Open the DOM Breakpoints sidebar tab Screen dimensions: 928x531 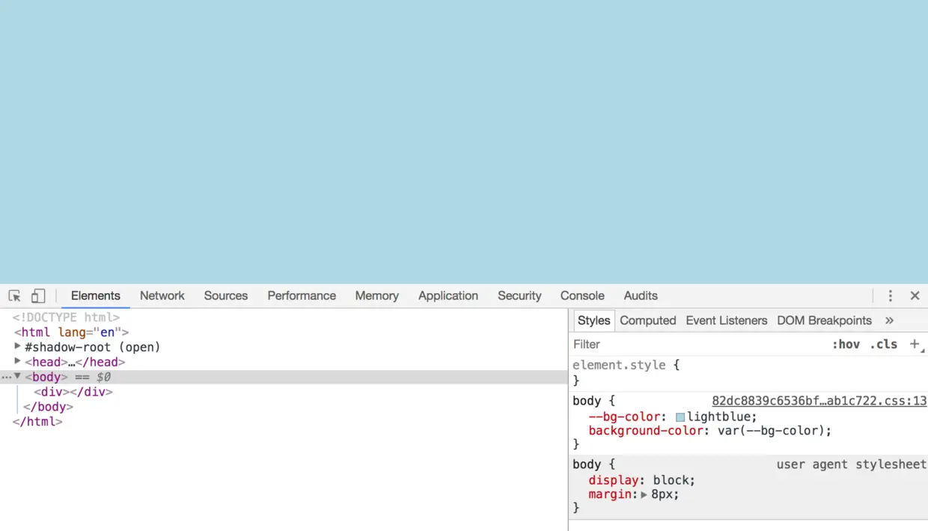pos(824,321)
